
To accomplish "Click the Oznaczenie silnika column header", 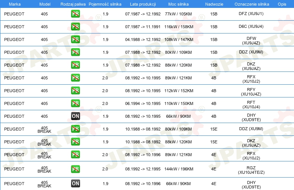I will 252,4.
